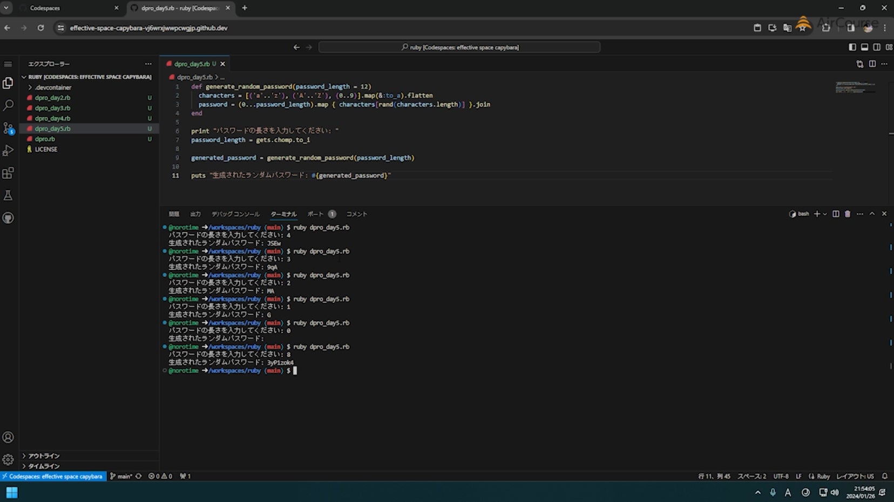The image size is (894, 502).
Task: Expand the アウトライン section
Action: click(44, 456)
